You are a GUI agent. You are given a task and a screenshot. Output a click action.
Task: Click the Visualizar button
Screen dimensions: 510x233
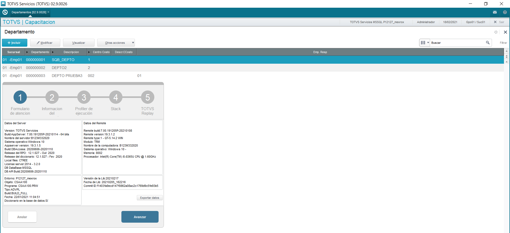tap(79, 43)
